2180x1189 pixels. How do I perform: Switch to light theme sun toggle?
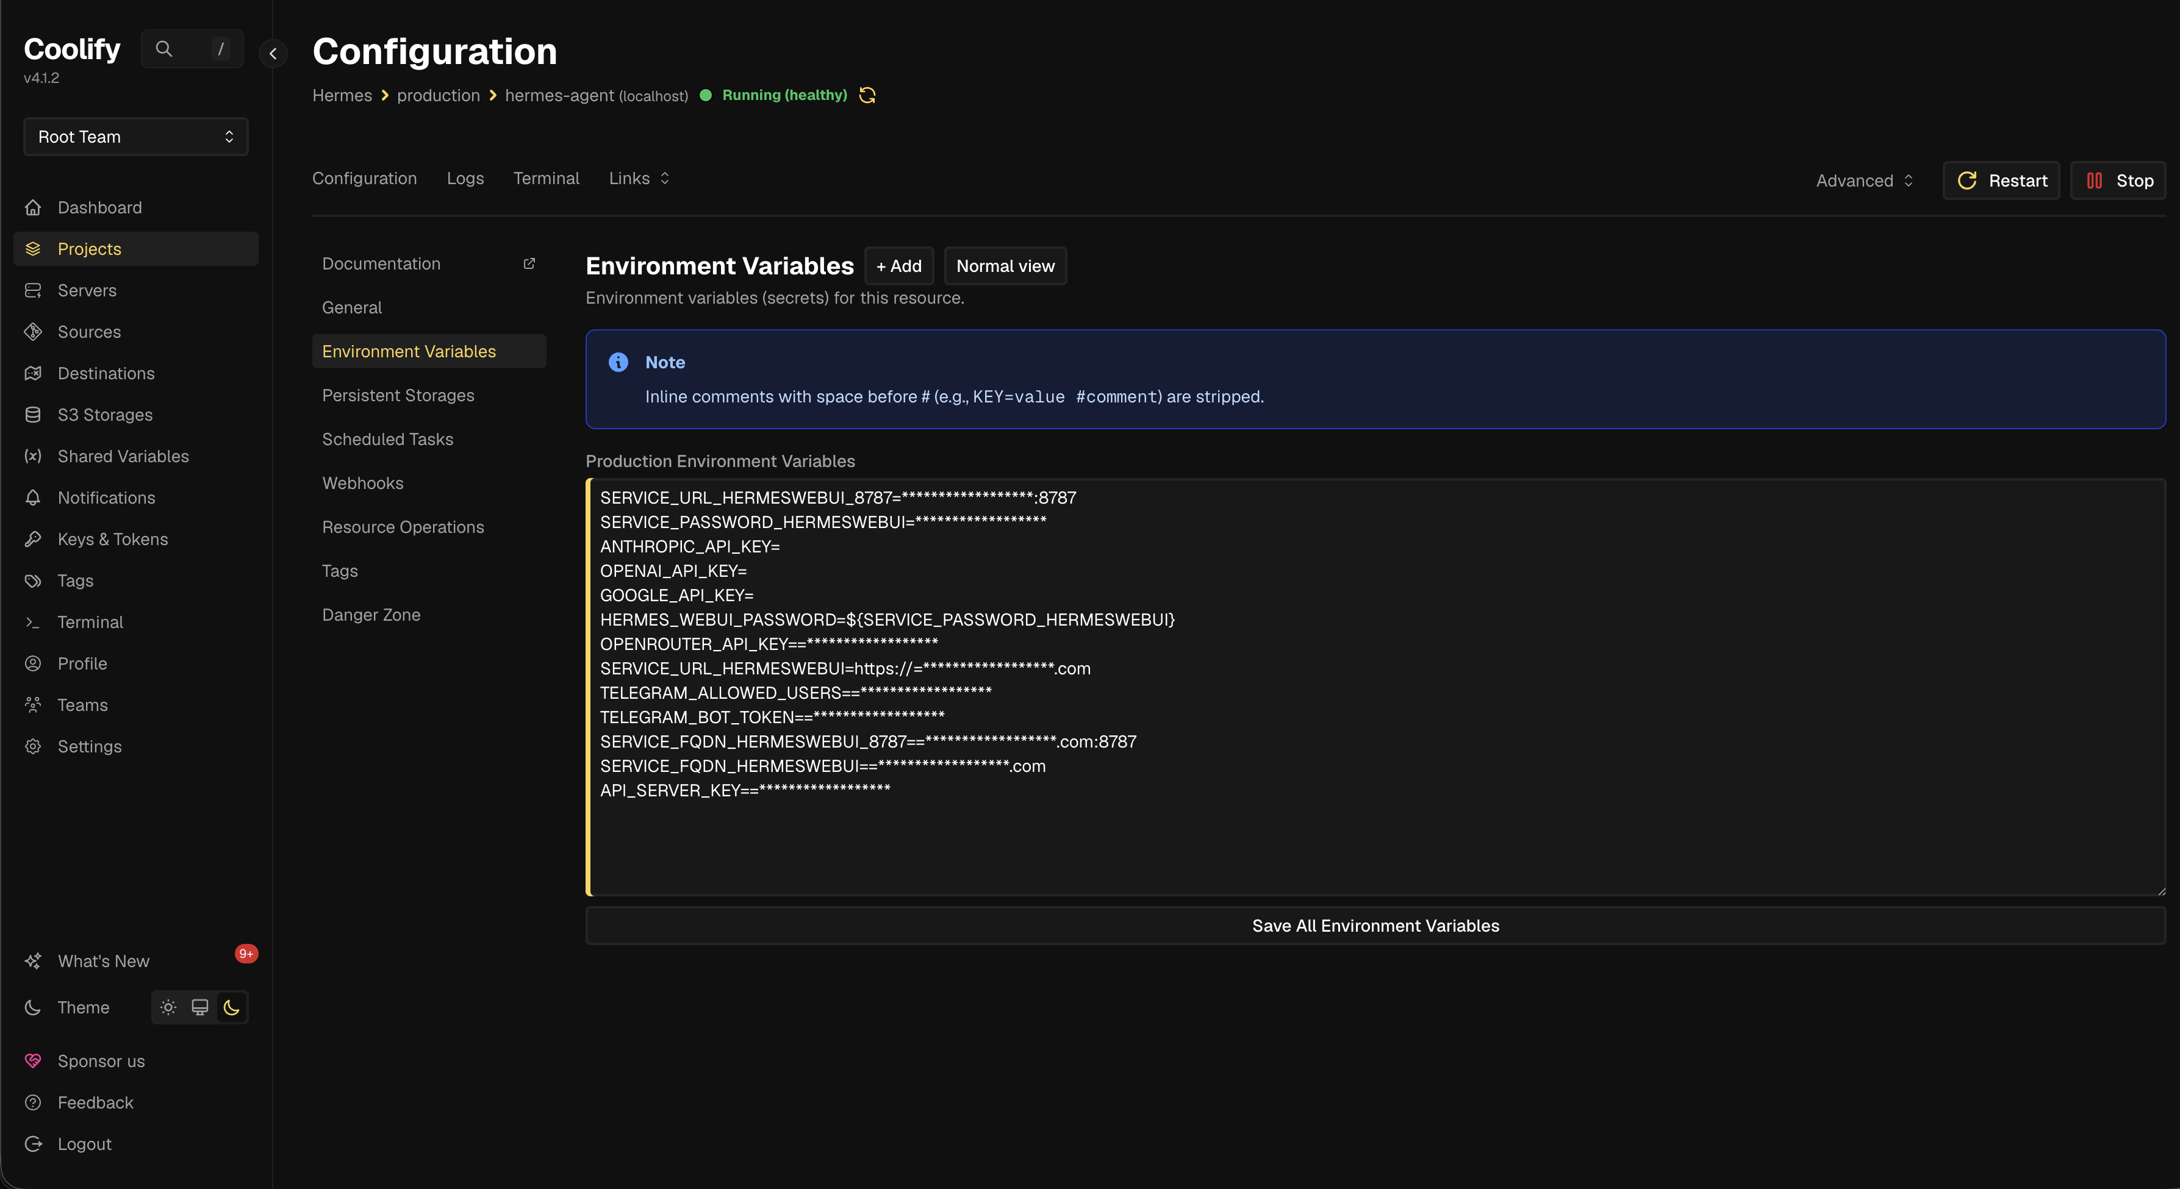click(168, 1007)
